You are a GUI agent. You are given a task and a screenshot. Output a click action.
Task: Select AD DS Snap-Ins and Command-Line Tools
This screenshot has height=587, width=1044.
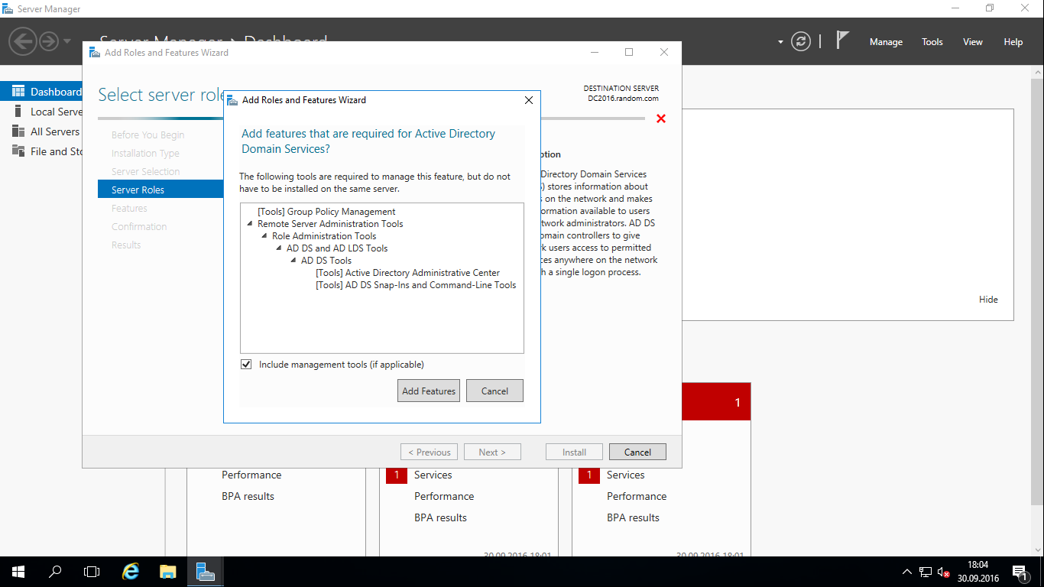coord(416,285)
